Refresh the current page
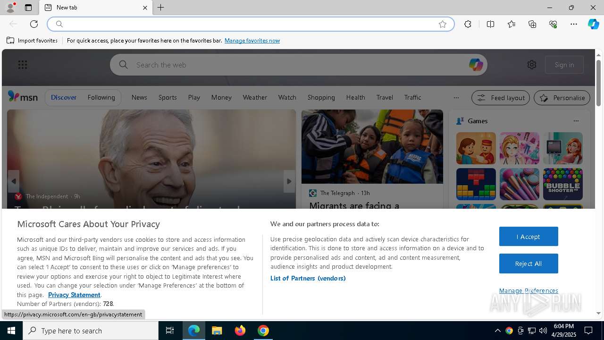The image size is (604, 340). point(34,24)
